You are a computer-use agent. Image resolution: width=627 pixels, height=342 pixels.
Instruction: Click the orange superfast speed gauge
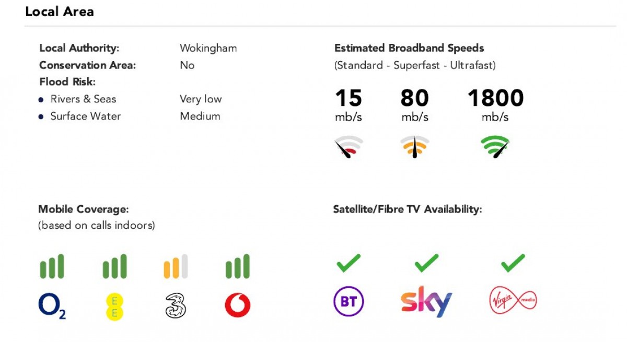(415, 147)
